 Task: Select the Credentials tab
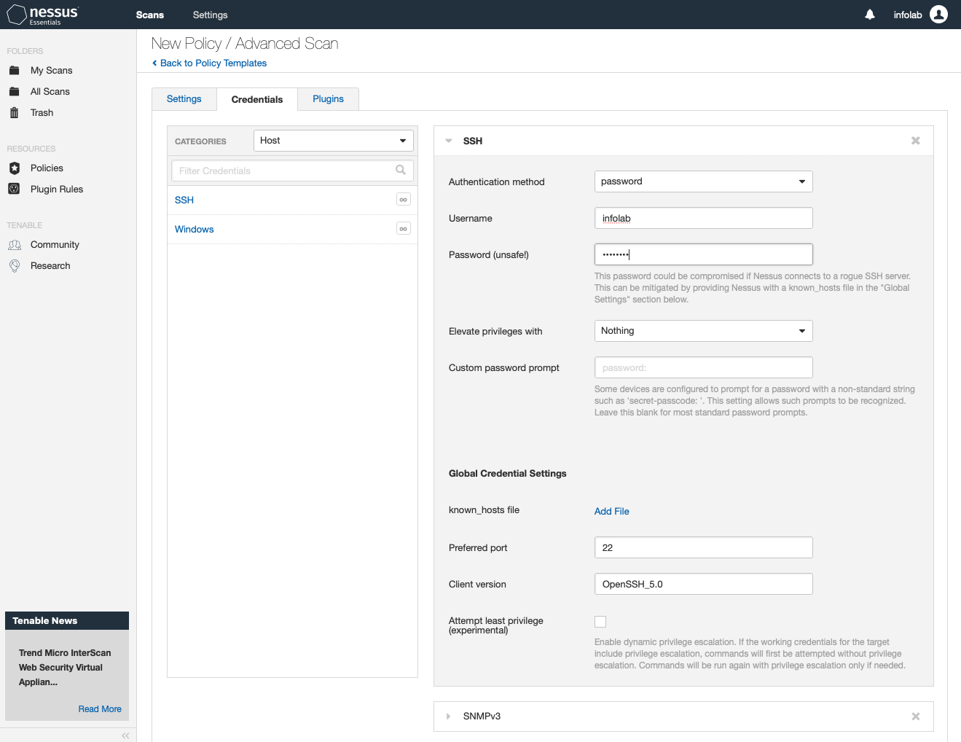click(x=257, y=99)
